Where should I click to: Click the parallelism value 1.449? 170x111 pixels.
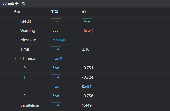87,105
